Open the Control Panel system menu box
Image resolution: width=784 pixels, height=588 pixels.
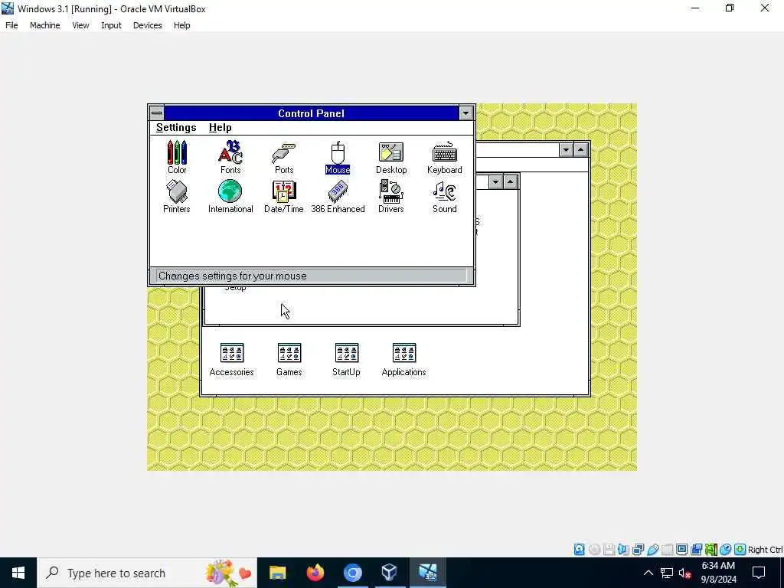pyautogui.click(x=156, y=113)
